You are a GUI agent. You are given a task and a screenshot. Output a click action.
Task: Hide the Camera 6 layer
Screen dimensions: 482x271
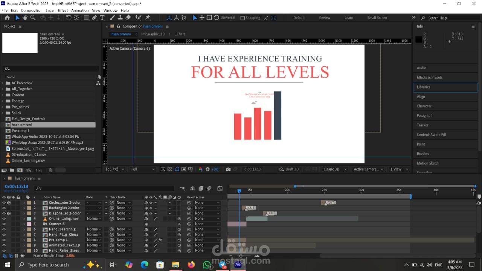4,224
